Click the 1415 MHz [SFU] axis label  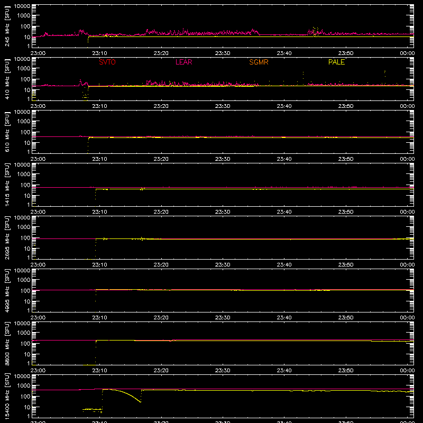(x=7, y=185)
